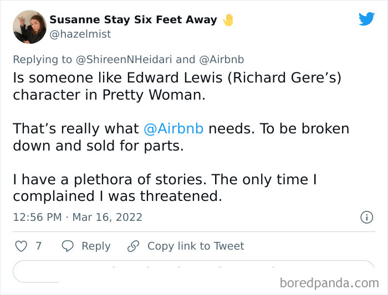Click the Pretty Woman paragraph of the tweet
Viewport: 388px width, 295px height.
coord(177,86)
